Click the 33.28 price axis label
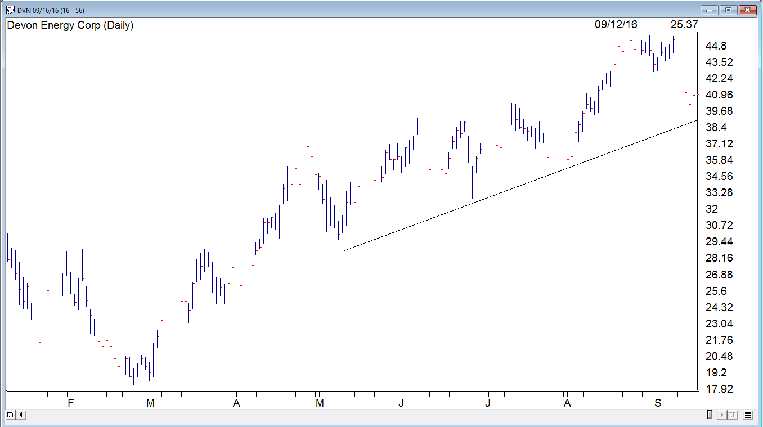 click(719, 193)
